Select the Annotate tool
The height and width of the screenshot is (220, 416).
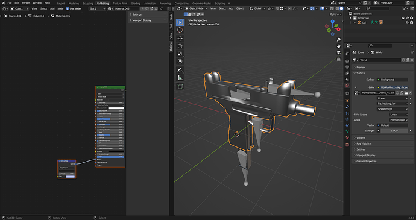pos(180,70)
